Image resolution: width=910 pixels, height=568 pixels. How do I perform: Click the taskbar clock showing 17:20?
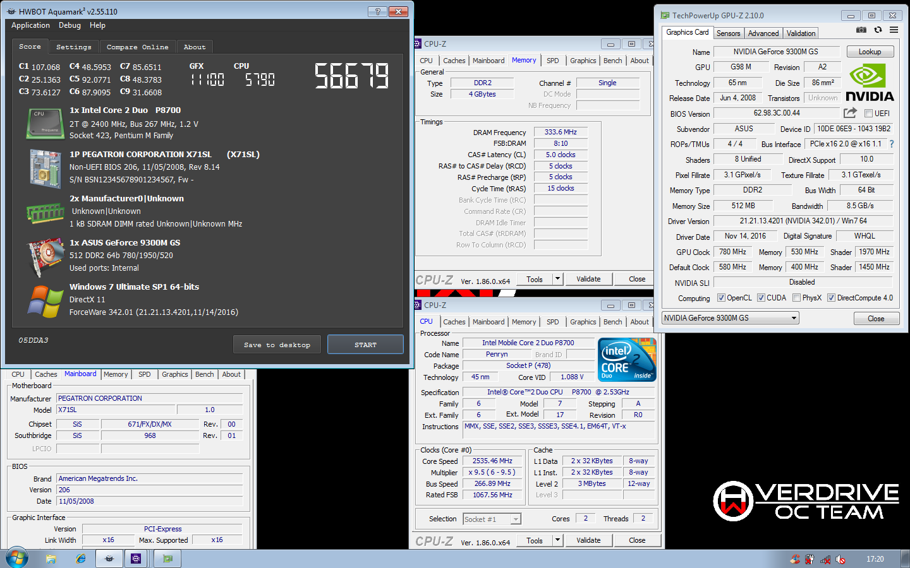[x=875, y=559]
